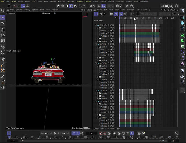Collapse the DEW_YOU Position folder
The image size is (186, 143).
tap(98, 28)
